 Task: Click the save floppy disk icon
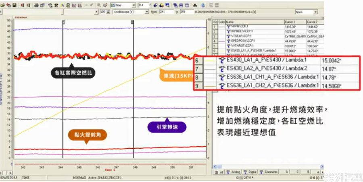[15, 5]
